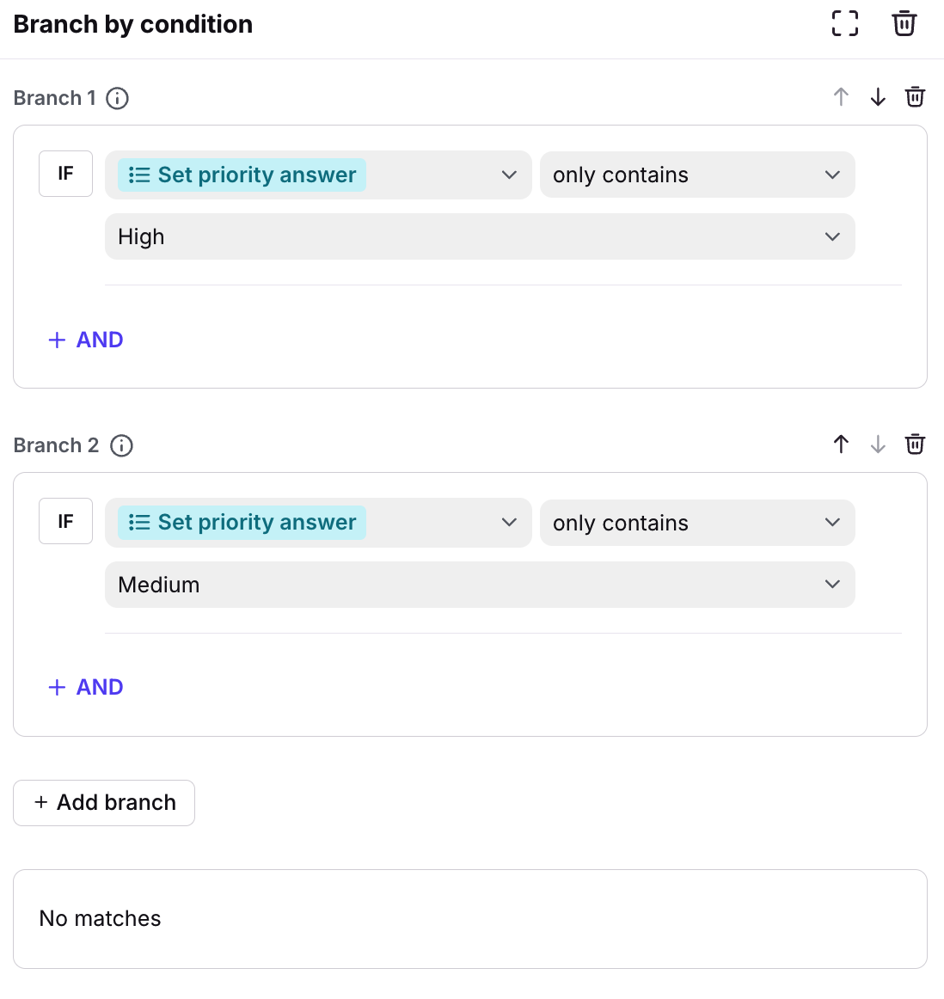Click the expand fullscreen icon

[844, 24]
